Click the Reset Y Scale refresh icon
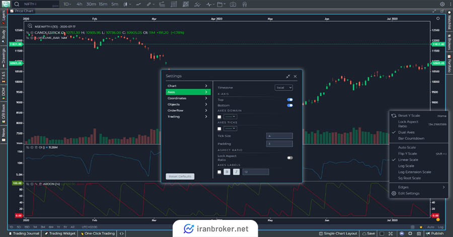 pos(394,115)
